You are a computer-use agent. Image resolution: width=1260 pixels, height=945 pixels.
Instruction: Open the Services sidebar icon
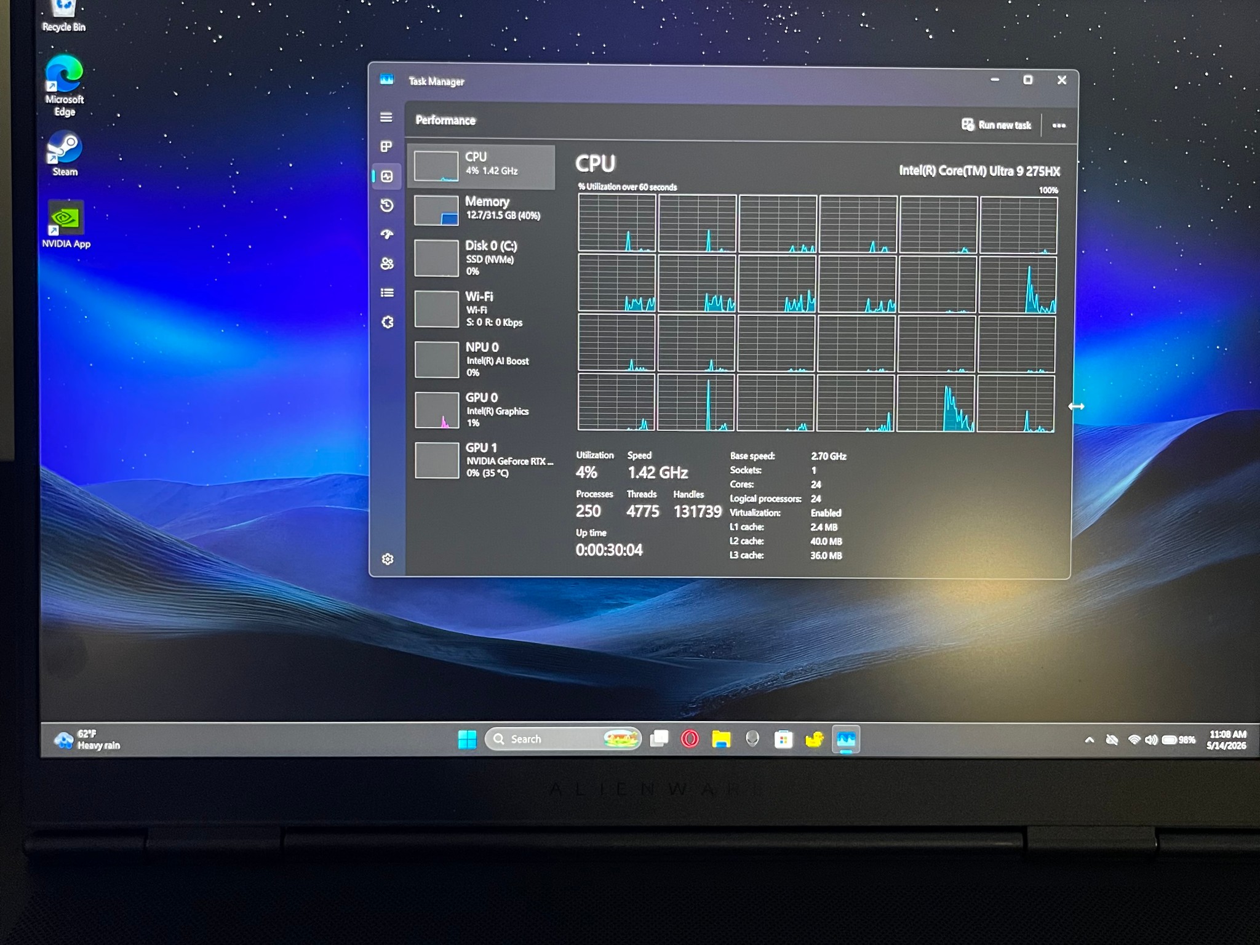[387, 322]
